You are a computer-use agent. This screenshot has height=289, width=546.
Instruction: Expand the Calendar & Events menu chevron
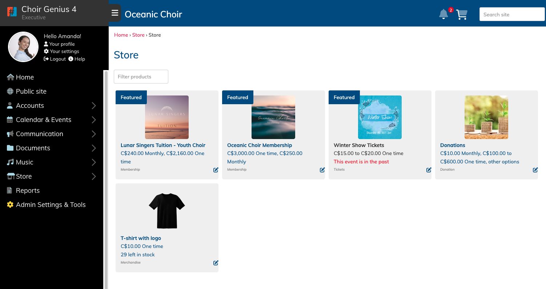[94, 120]
